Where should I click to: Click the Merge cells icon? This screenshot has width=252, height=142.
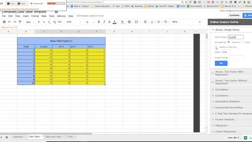137,22
